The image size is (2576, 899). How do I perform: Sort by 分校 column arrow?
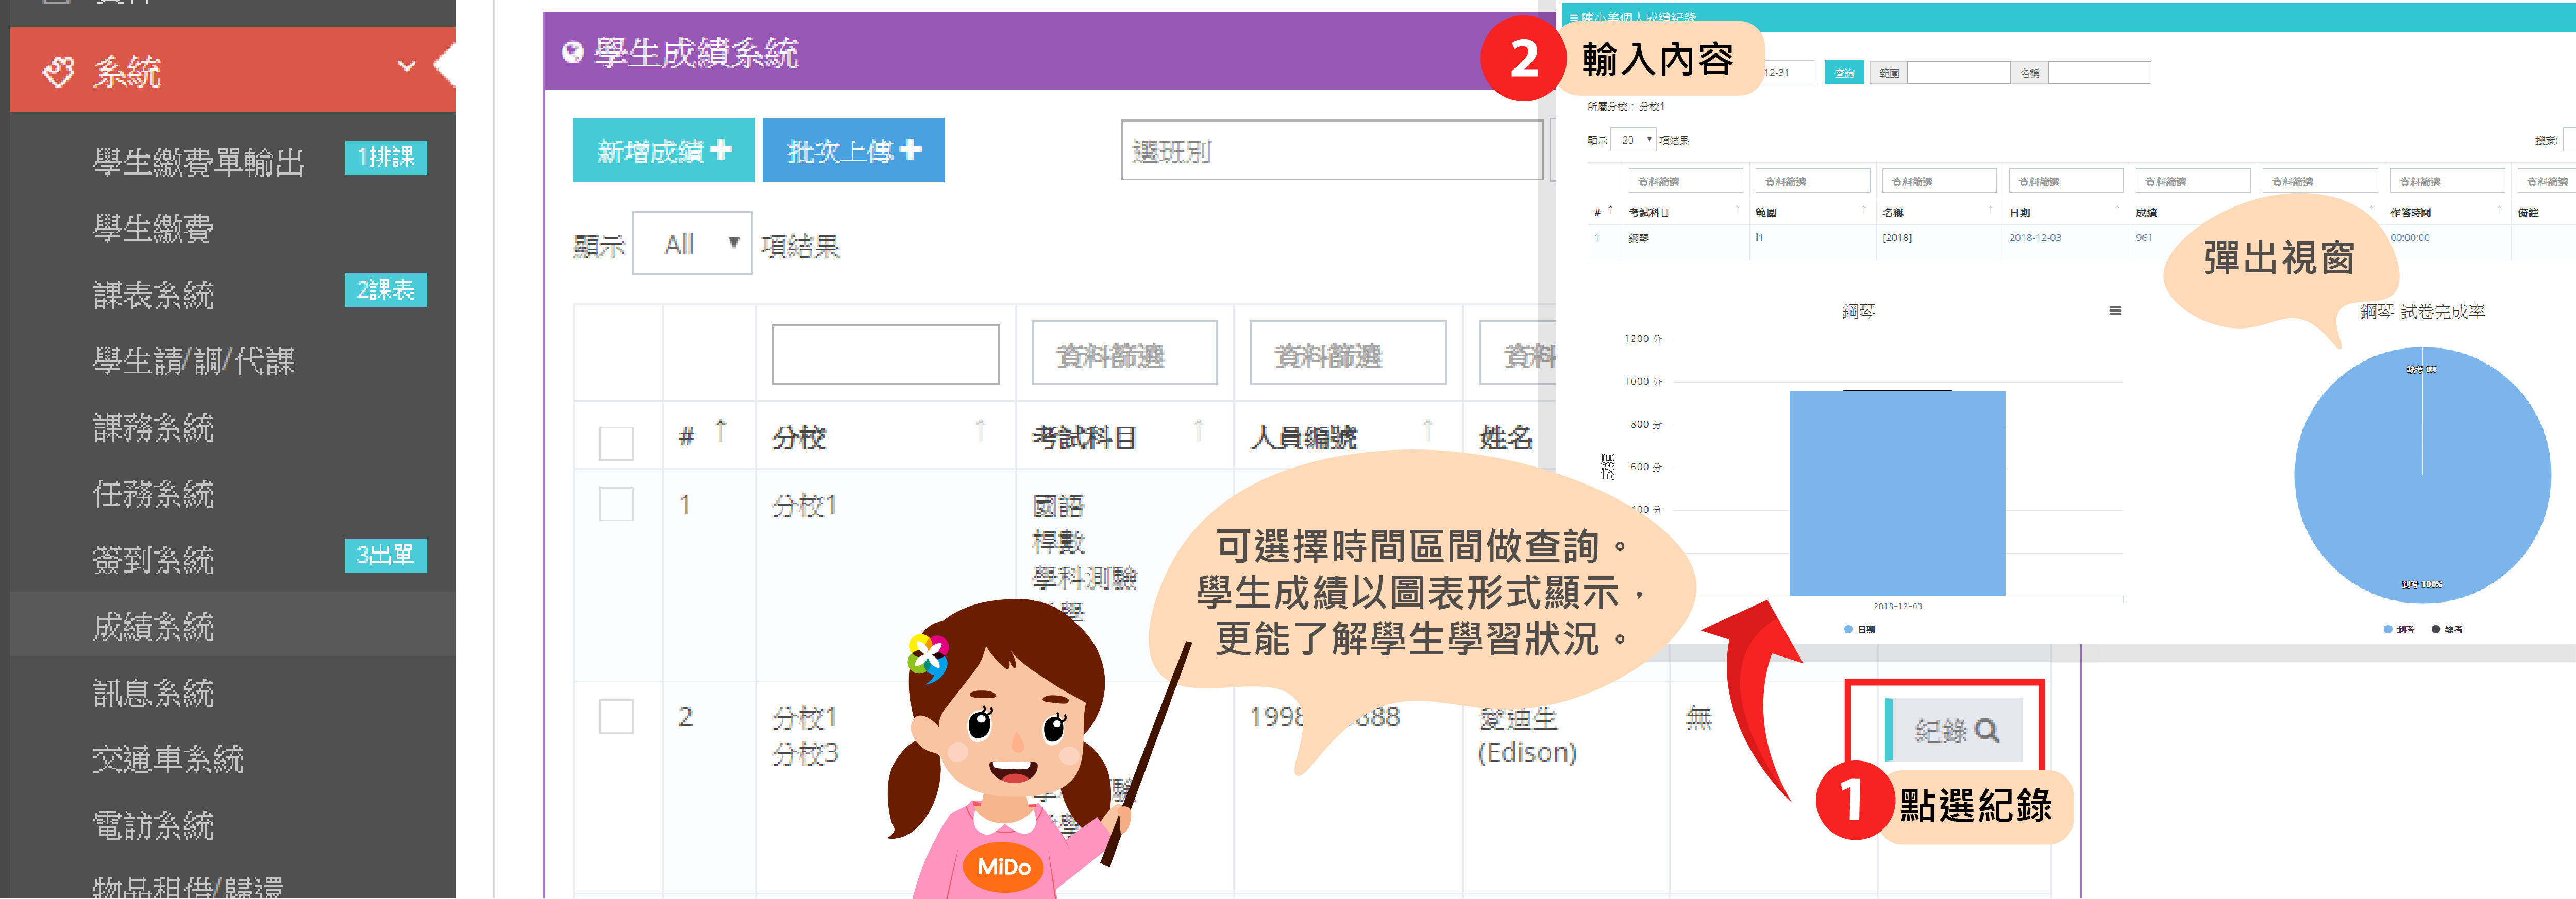[980, 430]
